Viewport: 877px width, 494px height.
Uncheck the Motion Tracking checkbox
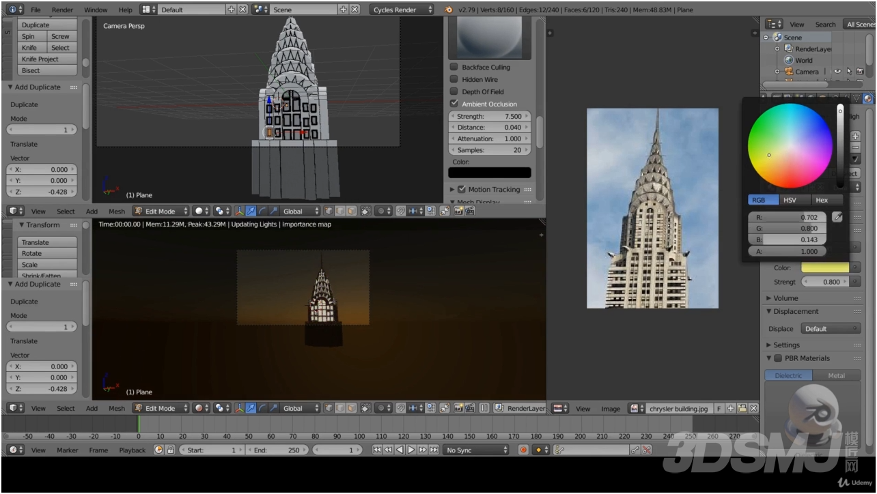point(462,189)
